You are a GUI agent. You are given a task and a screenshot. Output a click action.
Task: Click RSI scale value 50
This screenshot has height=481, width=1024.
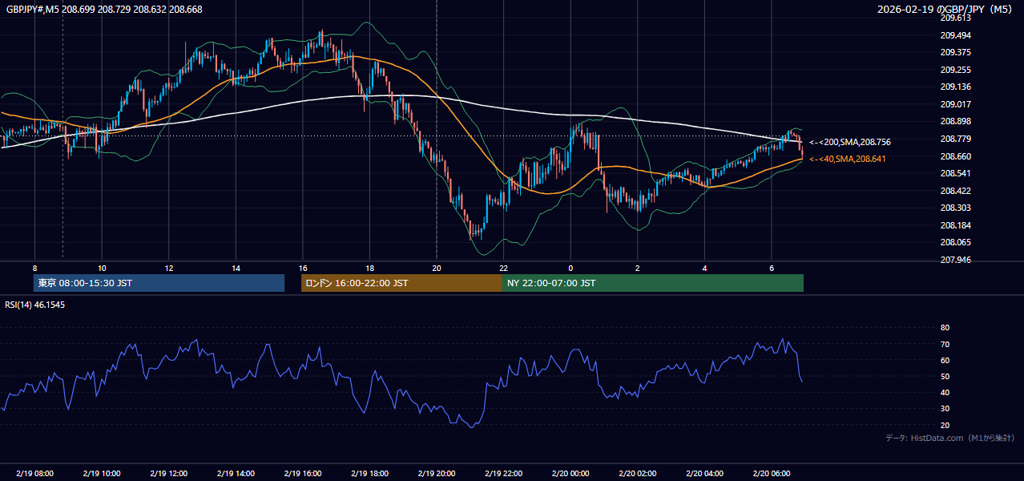coord(945,376)
